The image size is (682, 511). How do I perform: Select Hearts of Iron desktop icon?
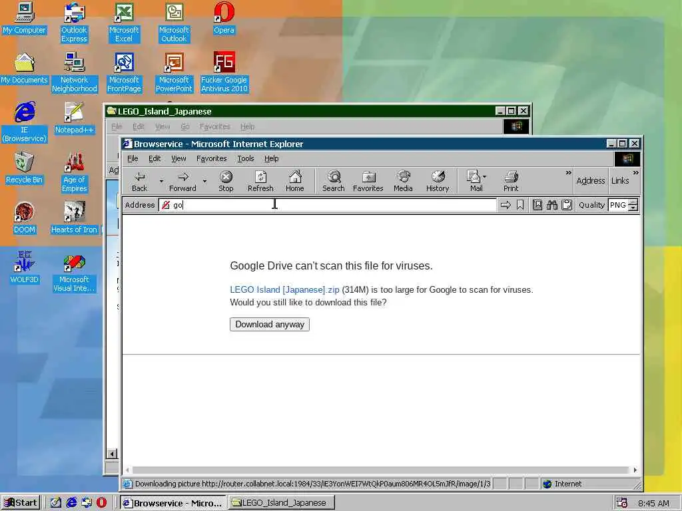(x=74, y=218)
